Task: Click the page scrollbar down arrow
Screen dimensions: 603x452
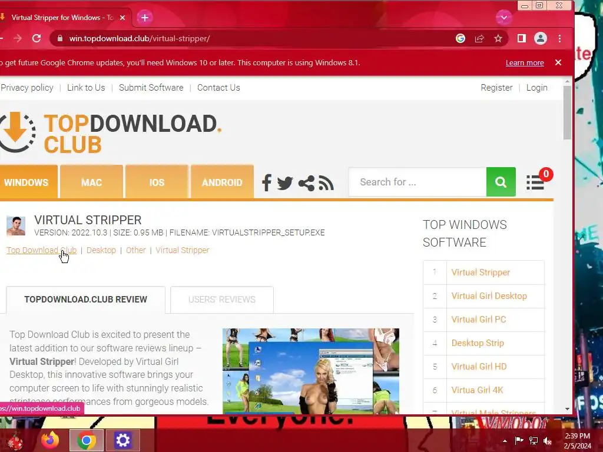Action: pyautogui.click(x=567, y=410)
